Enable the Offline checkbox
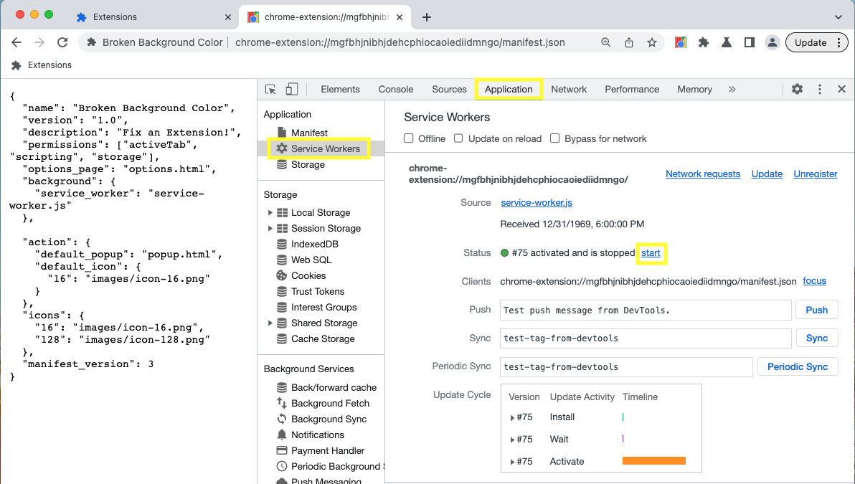The height and width of the screenshot is (484, 855). [408, 138]
